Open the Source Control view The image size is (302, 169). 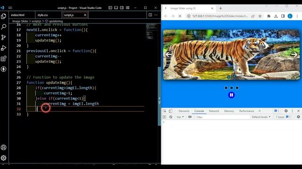tap(3, 38)
